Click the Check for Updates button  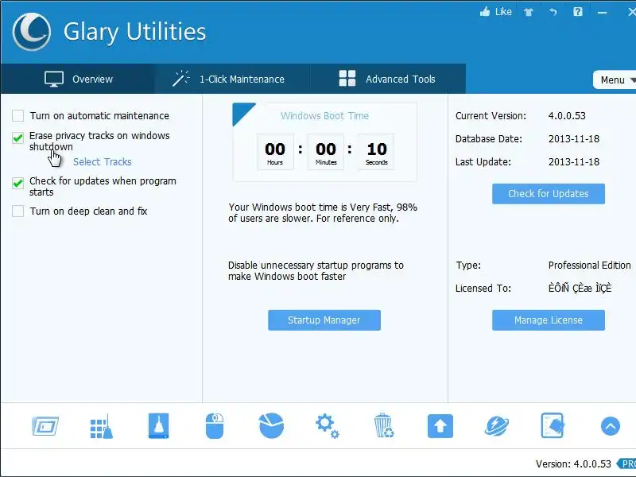pos(549,194)
